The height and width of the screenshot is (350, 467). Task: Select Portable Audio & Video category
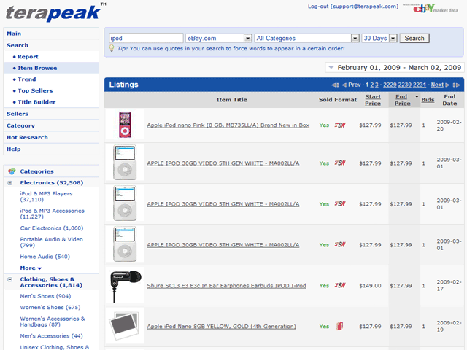[52, 242]
